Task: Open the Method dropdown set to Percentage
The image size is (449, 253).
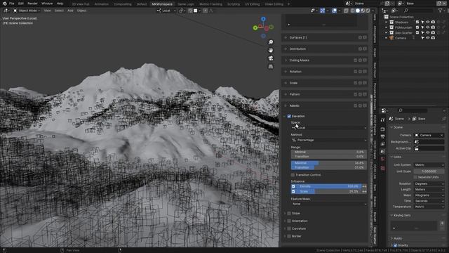Action: tap(329, 140)
